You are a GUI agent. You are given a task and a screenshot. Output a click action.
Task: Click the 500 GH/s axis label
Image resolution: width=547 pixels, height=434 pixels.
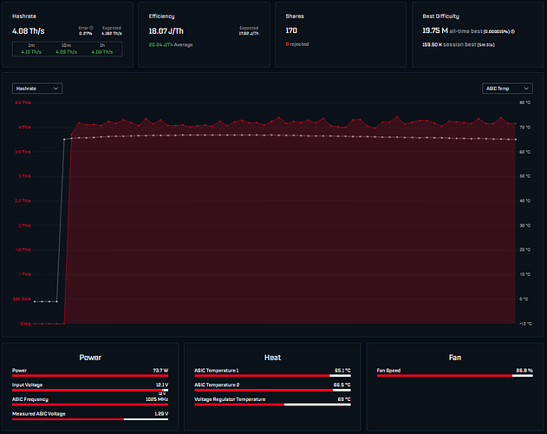pos(22,299)
